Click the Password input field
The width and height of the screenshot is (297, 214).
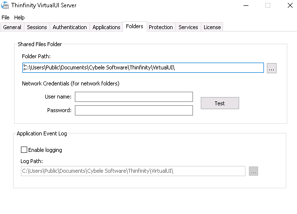point(134,111)
